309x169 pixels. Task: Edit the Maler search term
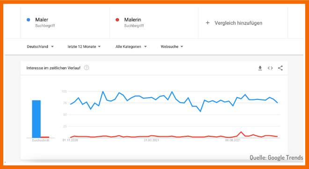click(42, 20)
